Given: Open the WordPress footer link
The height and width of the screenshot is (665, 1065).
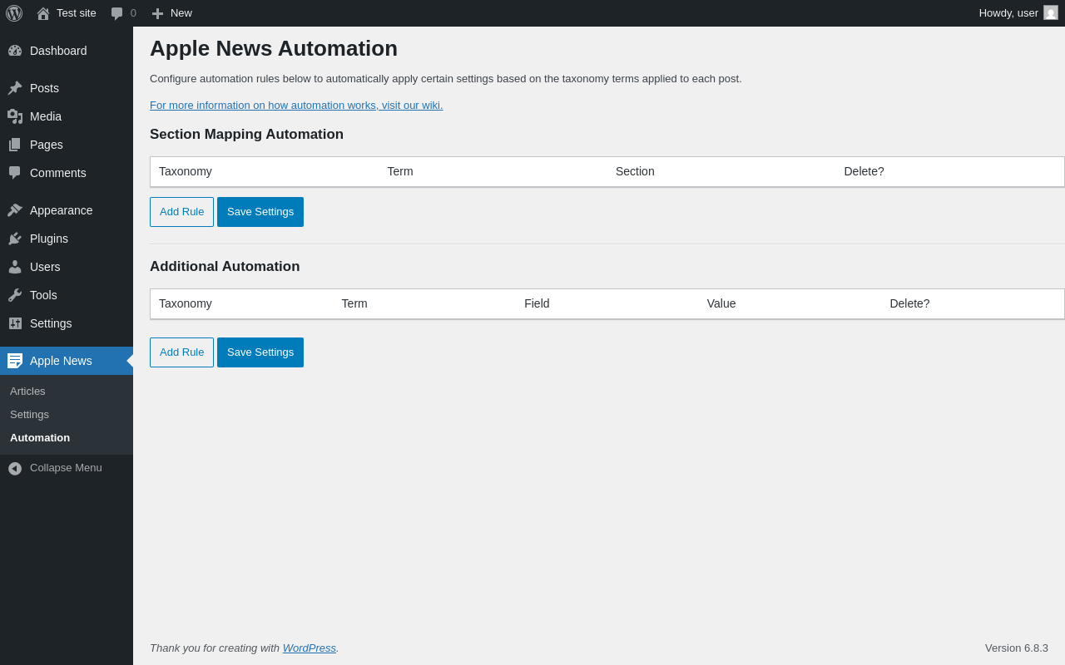Looking at the screenshot, I should click(x=309, y=648).
